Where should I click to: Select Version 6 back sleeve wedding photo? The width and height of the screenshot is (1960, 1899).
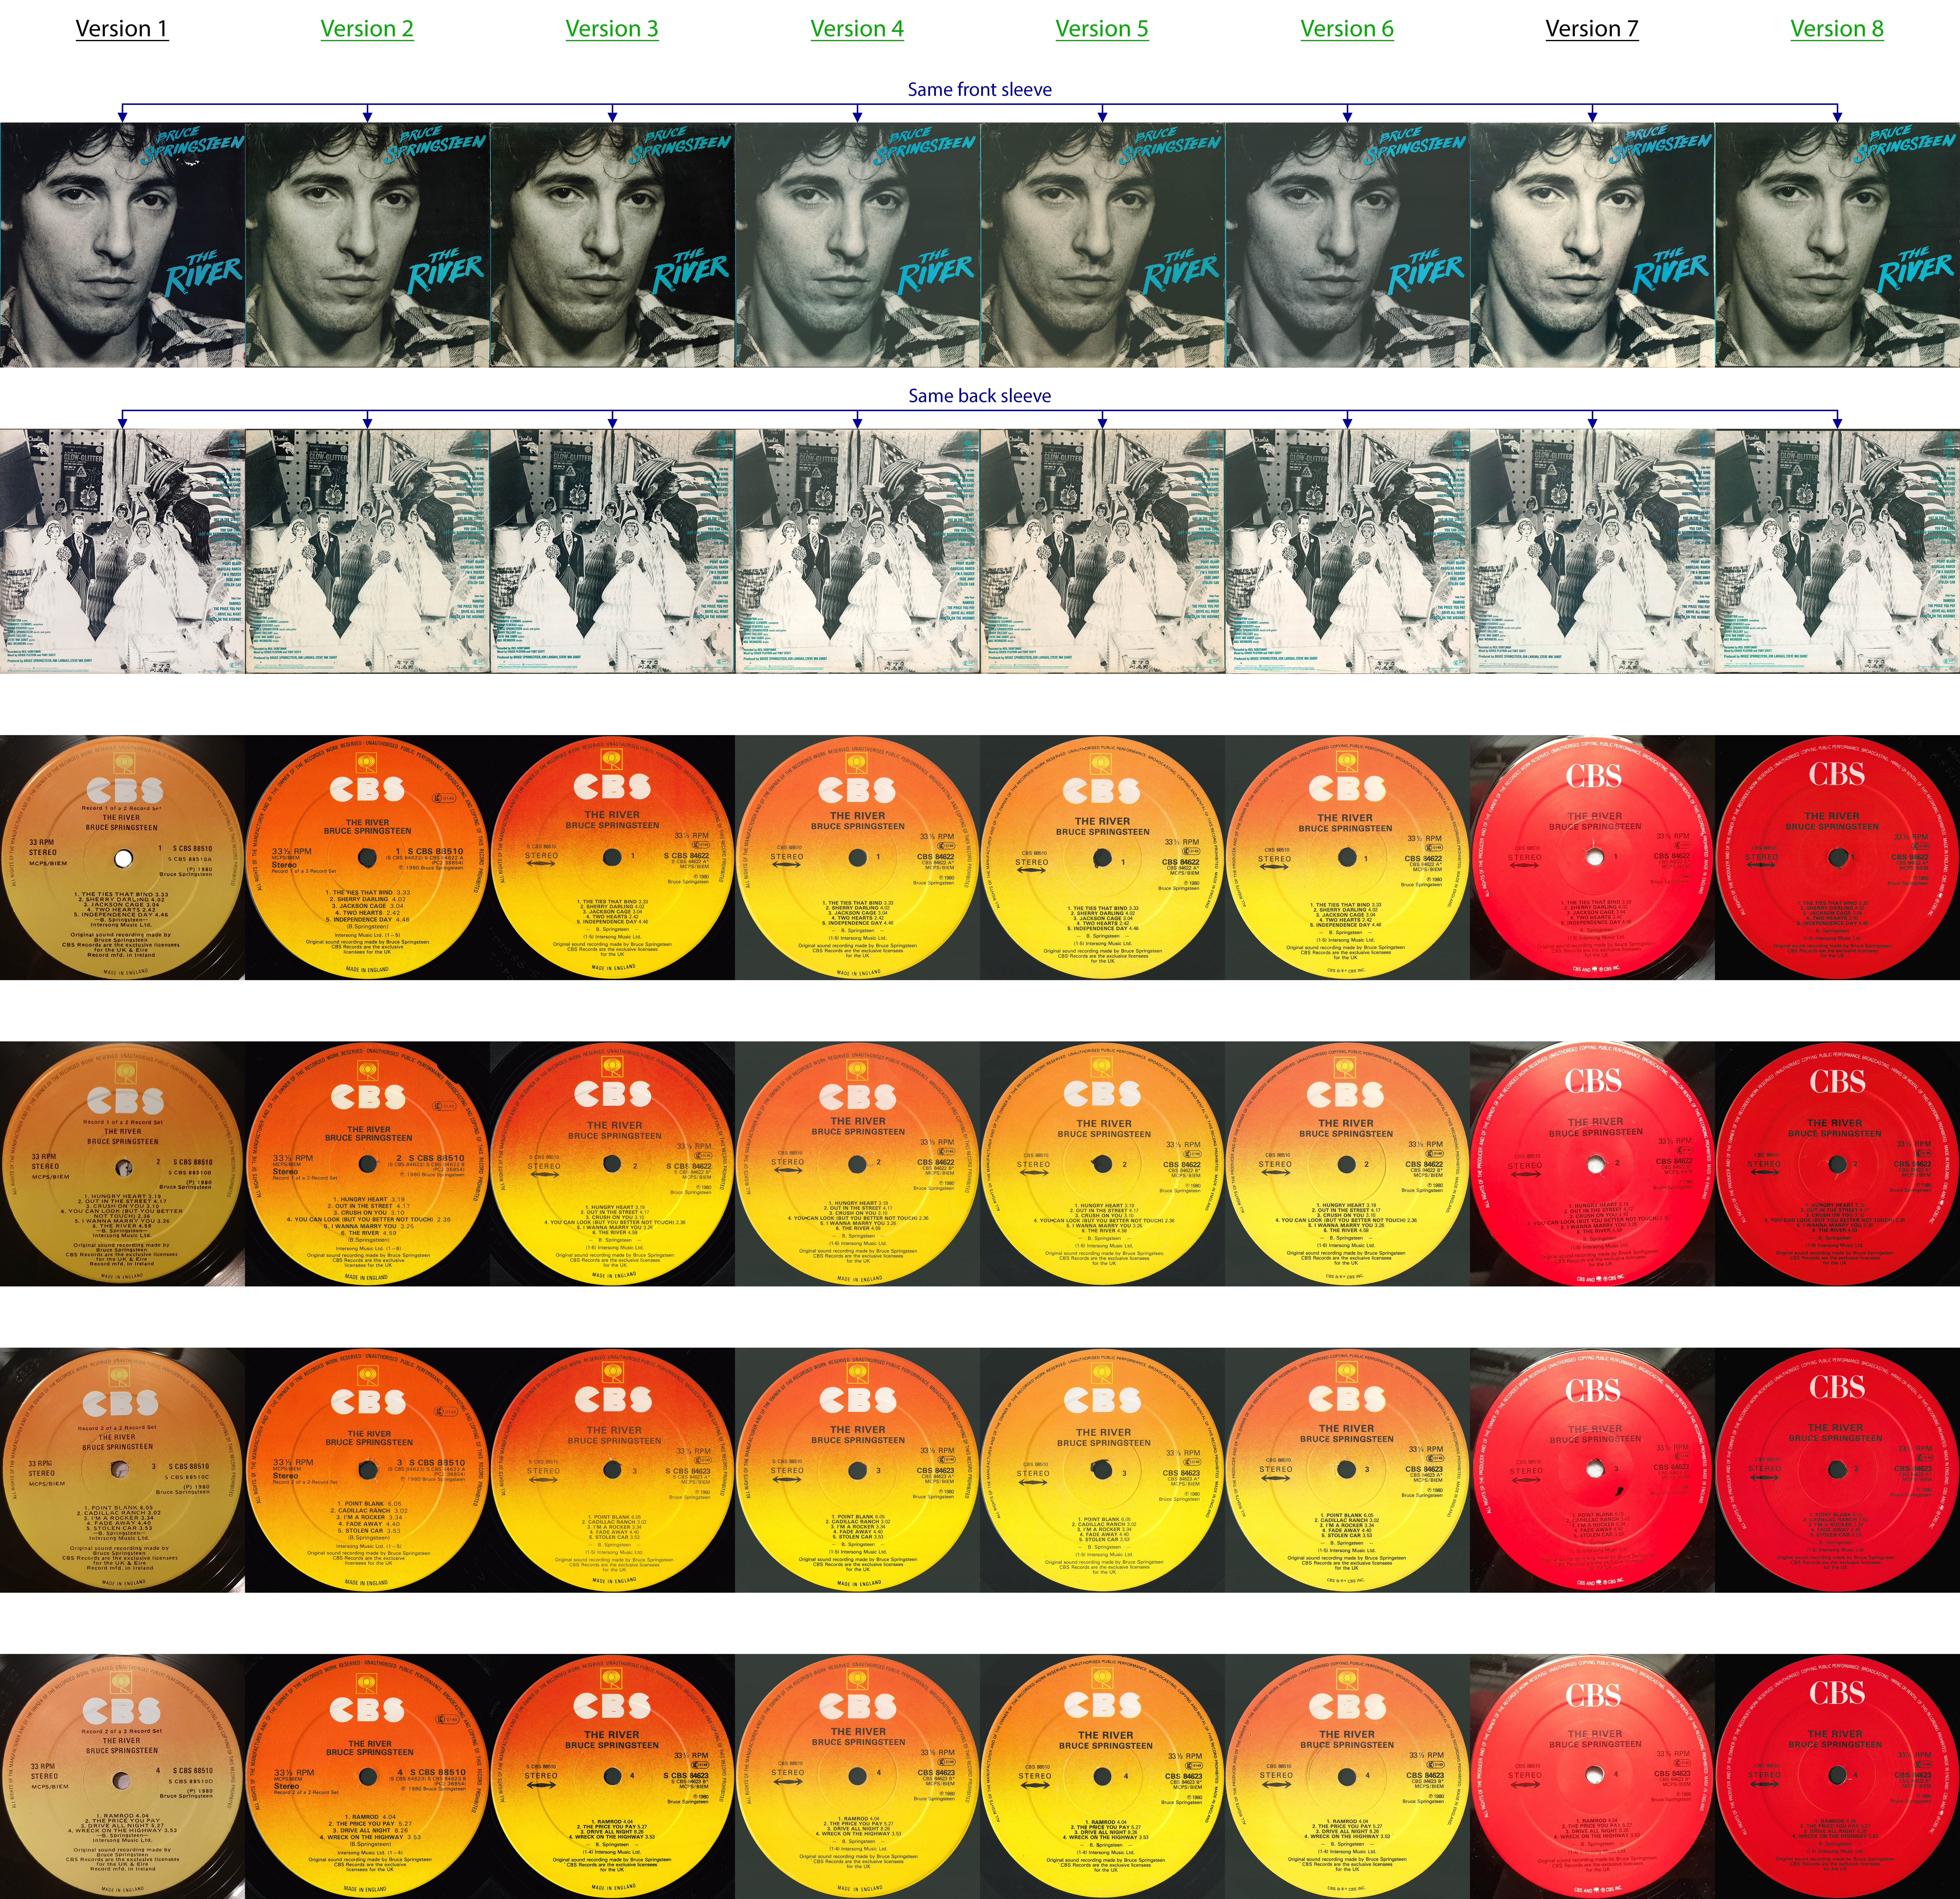point(1347,551)
